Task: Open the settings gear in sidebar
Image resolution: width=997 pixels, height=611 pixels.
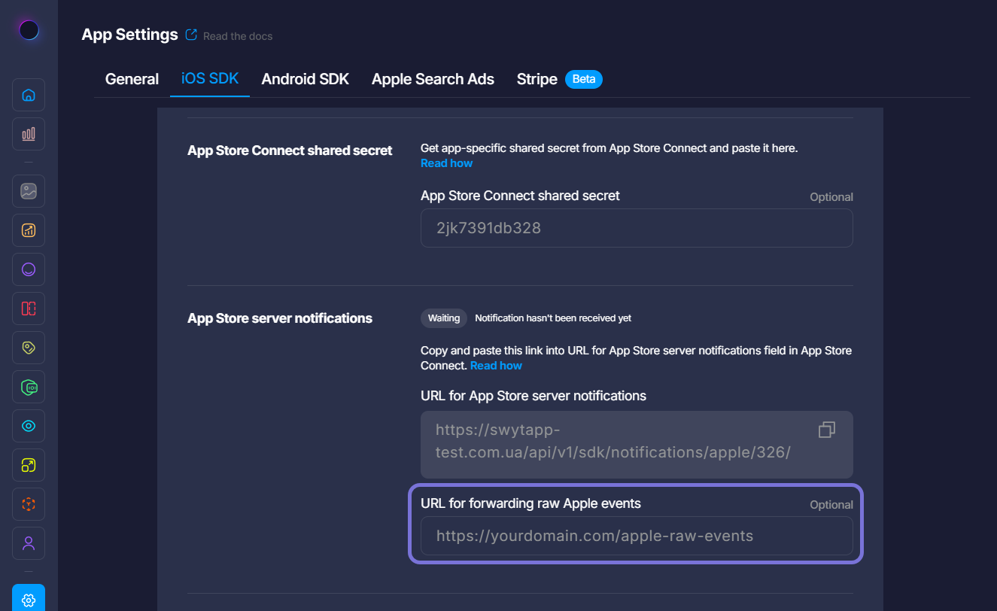Action: tap(29, 599)
